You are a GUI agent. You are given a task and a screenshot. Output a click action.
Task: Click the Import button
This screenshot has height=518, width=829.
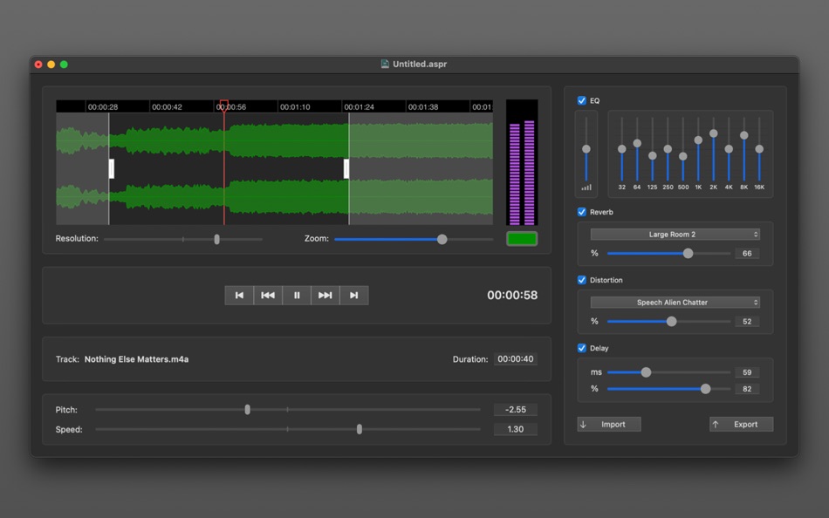(x=609, y=425)
